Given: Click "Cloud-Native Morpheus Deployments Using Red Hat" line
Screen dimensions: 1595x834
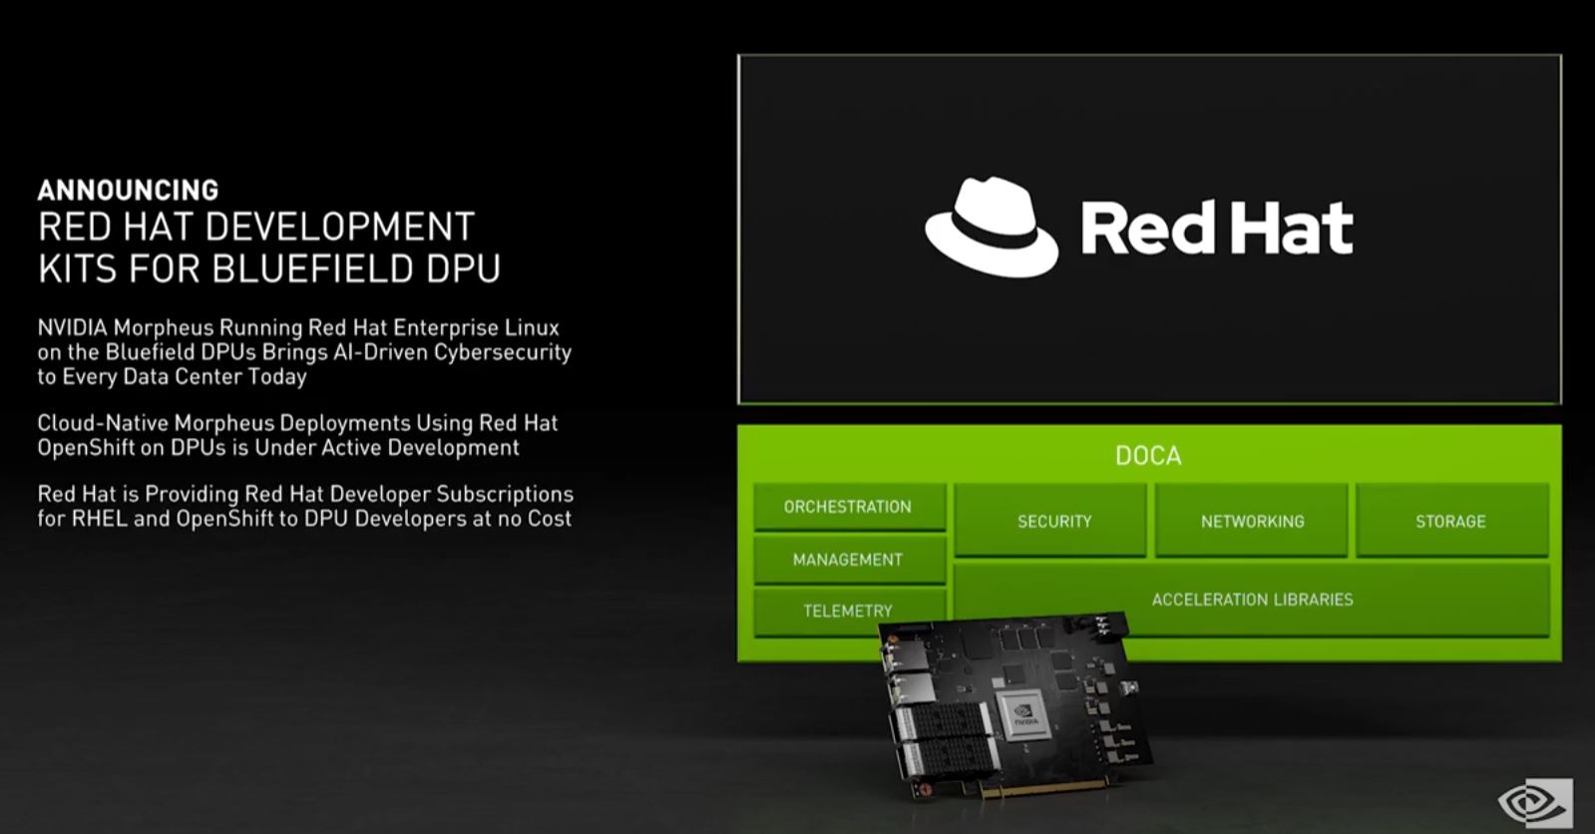Looking at the screenshot, I should (297, 423).
